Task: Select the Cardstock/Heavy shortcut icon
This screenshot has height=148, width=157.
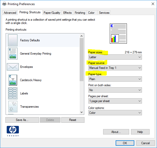Action: [13, 80]
